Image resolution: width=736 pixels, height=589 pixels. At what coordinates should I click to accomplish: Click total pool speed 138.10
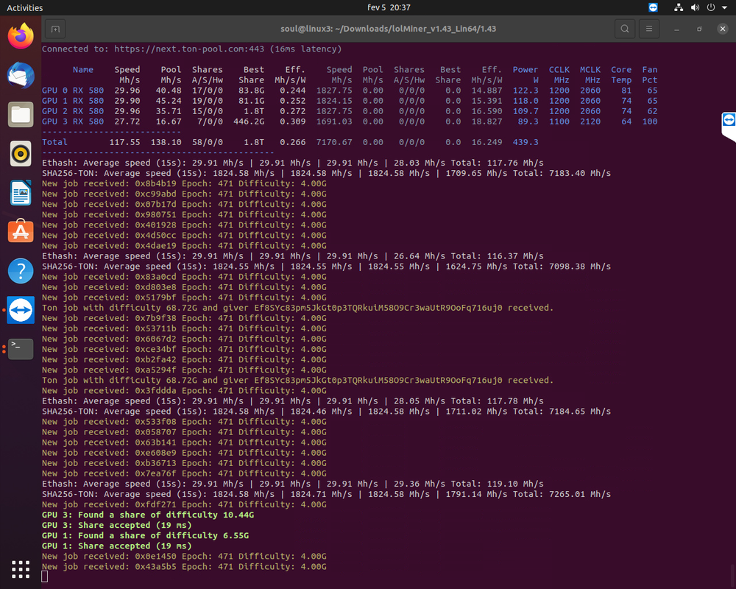click(x=166, y=142)
